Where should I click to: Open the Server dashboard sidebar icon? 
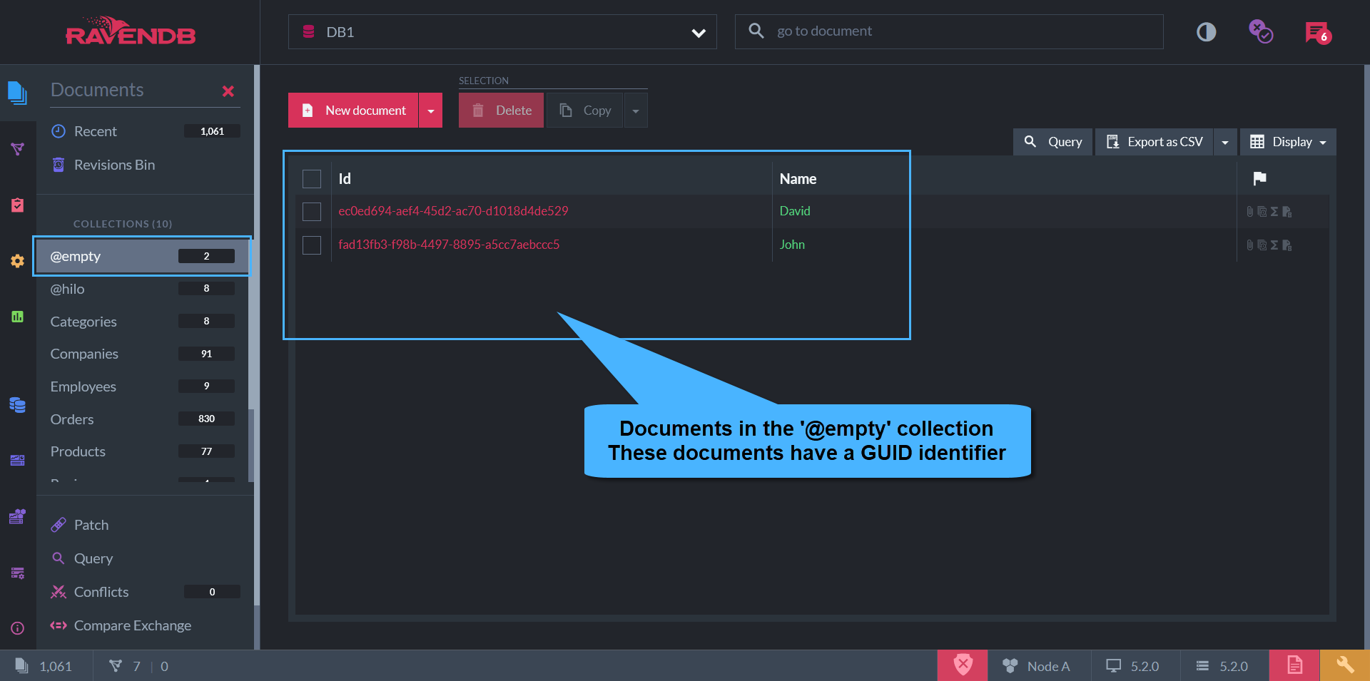(17, 460)
